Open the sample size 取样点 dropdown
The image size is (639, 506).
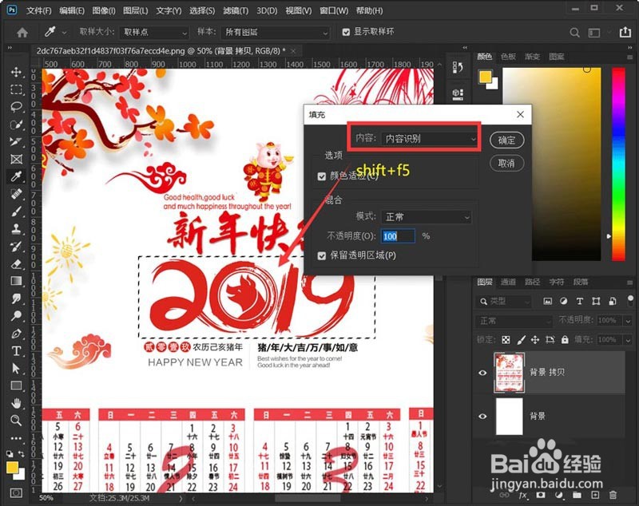[154, 32]
